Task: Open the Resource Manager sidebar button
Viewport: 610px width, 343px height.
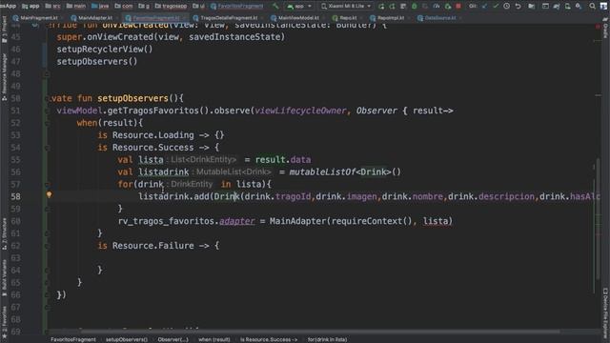Action: pos(4,76)
